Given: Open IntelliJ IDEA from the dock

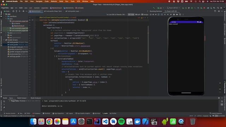Looking at the screenshot, I should coord(97,121).
